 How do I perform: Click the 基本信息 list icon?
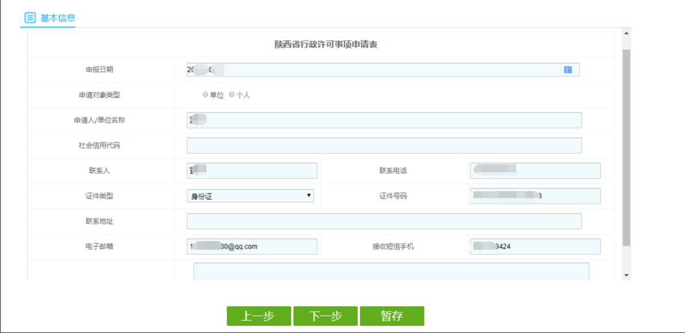point(30,18)
